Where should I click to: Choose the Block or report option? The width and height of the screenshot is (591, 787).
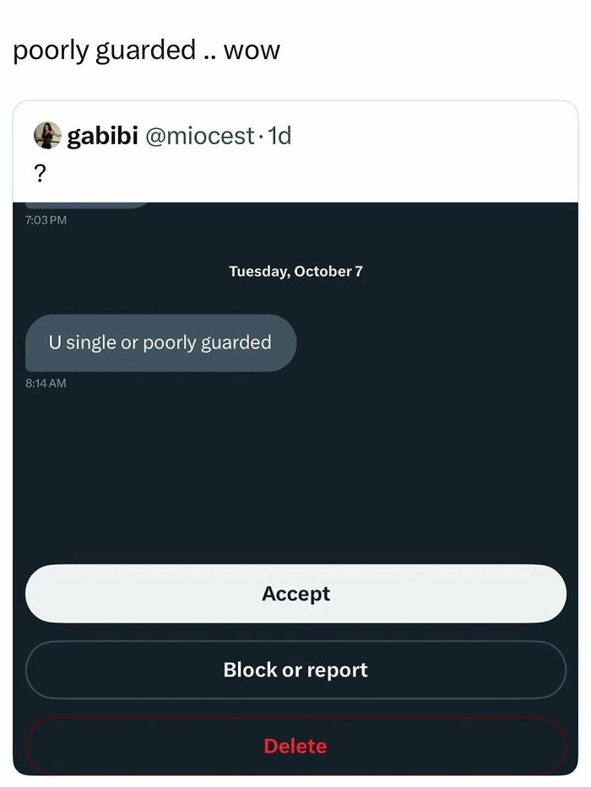coord(295,670)
